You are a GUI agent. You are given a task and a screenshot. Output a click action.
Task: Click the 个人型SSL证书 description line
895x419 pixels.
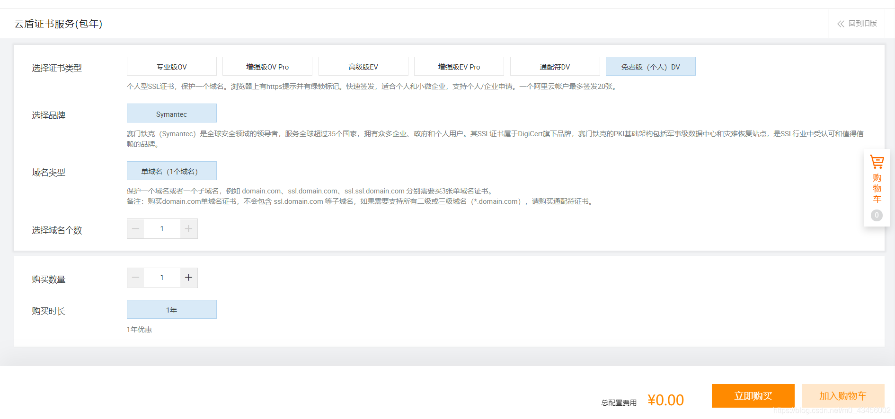point(372,87)
